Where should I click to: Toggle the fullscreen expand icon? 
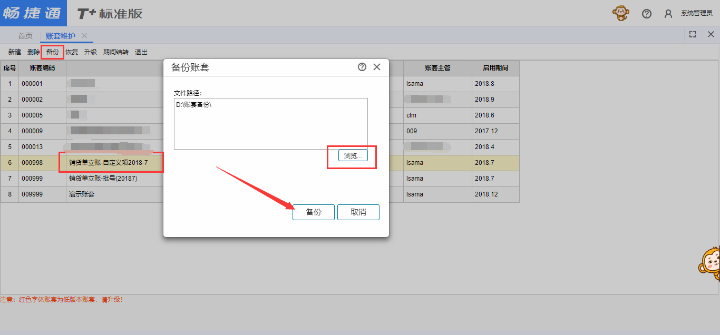click(x=693, y=34)
